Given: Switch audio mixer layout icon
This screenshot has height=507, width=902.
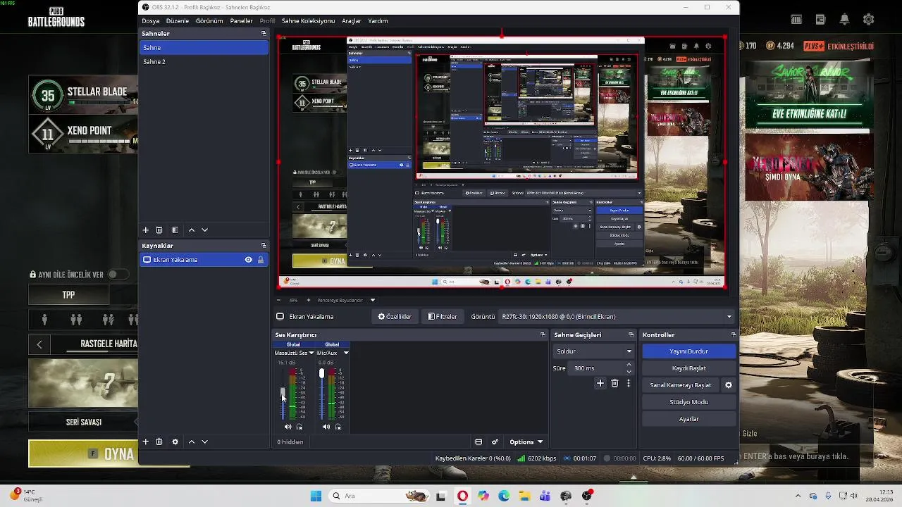Looking at the screenshot, I should pos(478,442).
